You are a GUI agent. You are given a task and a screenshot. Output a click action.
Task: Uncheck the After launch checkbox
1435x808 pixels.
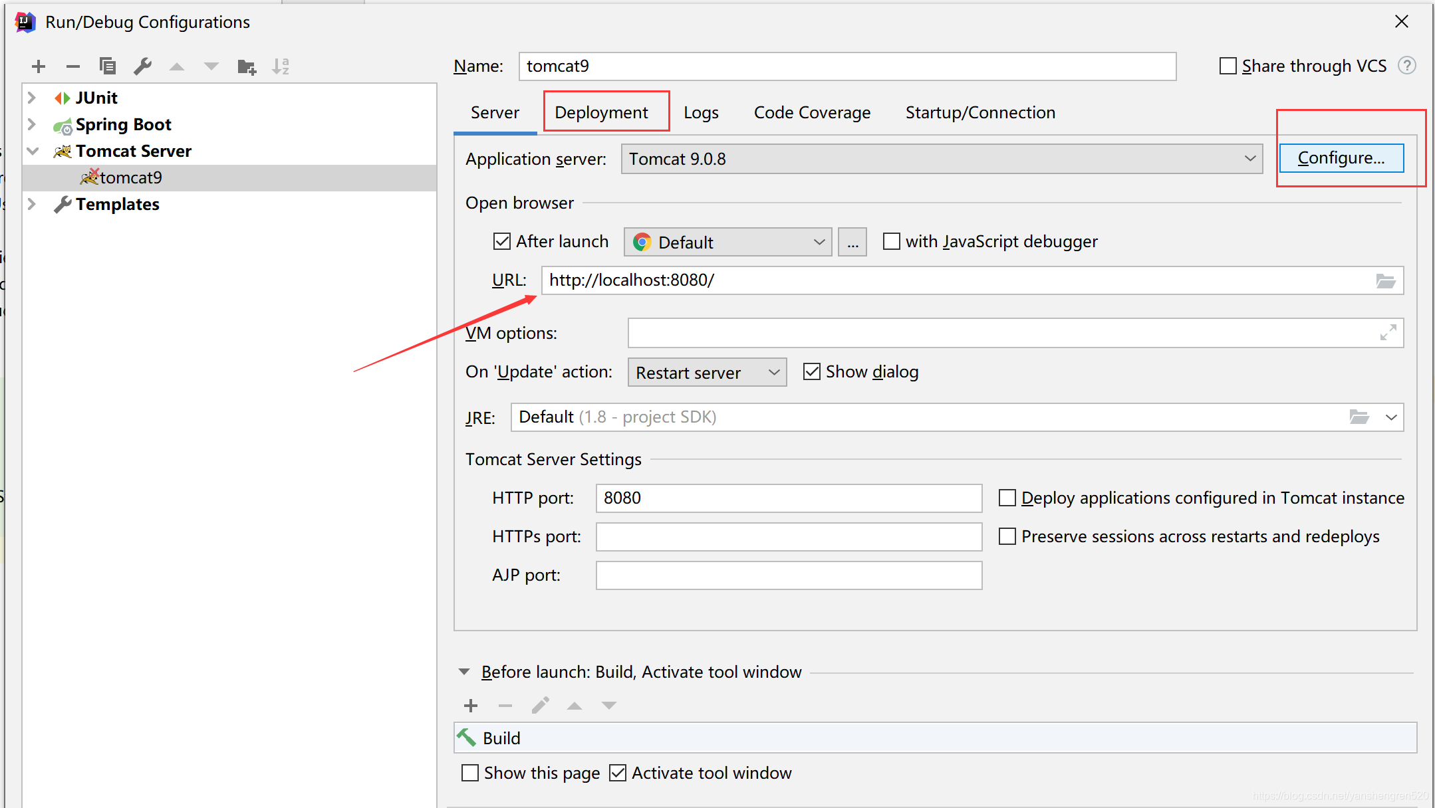(502, 241)
